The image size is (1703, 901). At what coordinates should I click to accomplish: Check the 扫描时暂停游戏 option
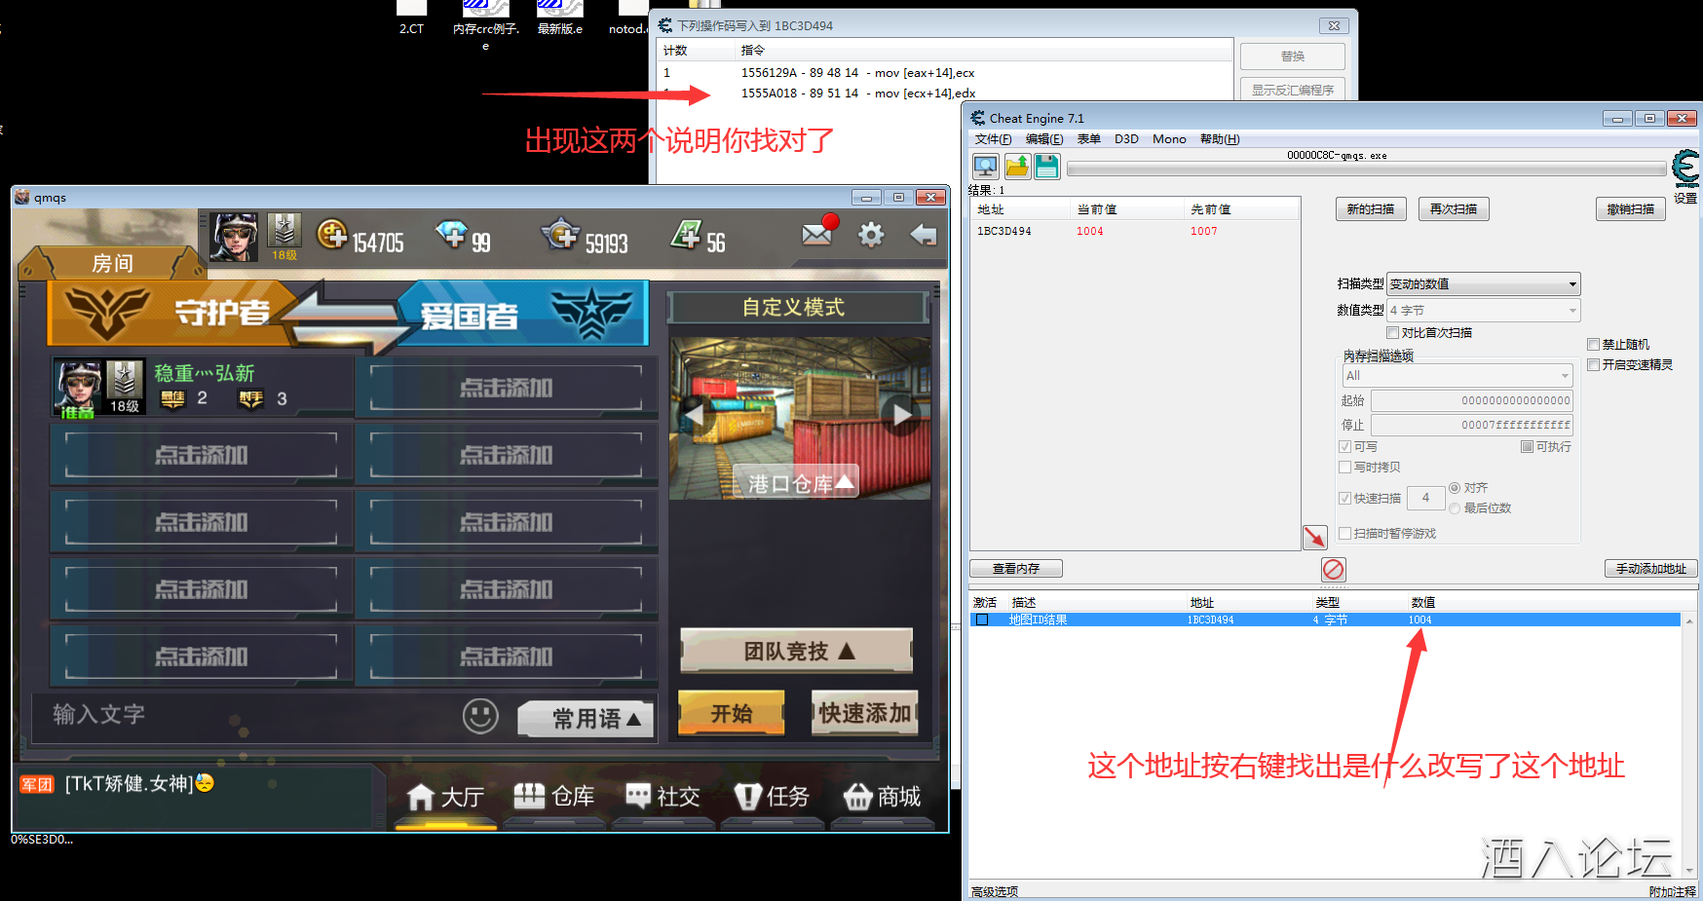click(x=1345, y=534)
